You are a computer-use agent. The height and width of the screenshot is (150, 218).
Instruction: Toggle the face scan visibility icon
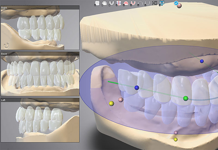(97, 3)
